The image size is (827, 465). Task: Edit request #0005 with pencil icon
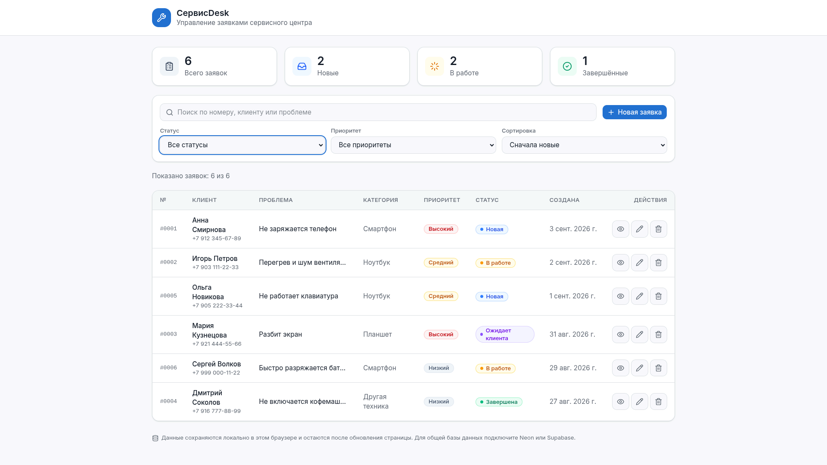tap(640, 296)
